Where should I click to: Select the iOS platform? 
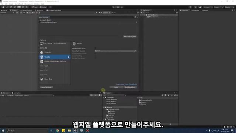[x=55, y=48]
